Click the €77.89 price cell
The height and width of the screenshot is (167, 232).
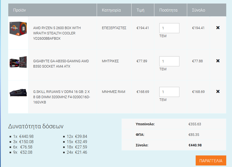coord(142,61)
